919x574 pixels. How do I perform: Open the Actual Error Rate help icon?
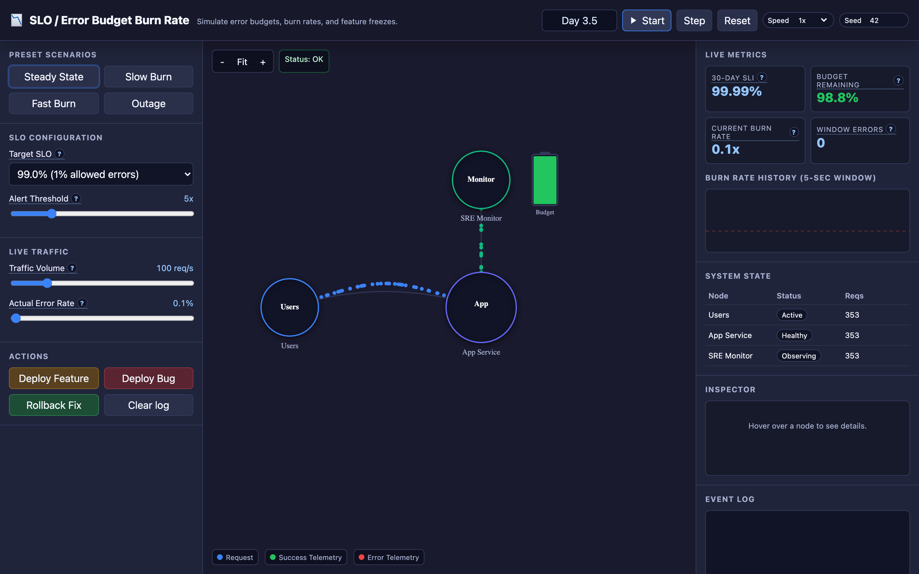click(x=82, y=303)
